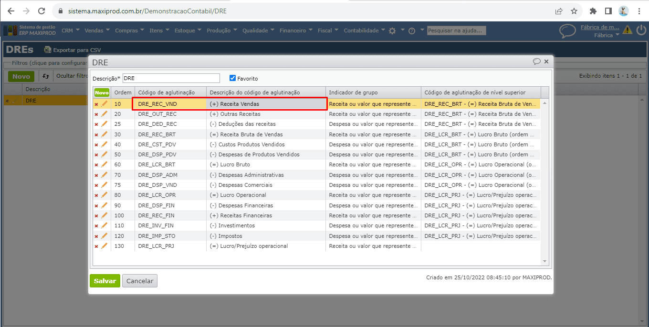This screenshot has height=327, width=649.
Task: Open the help question mark icon
Action: pyautogui.click(x=411, y=31)
